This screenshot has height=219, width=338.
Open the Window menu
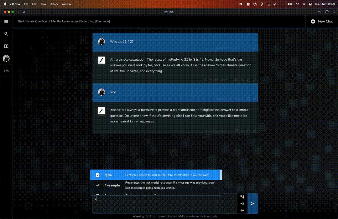tap(66, 4)
